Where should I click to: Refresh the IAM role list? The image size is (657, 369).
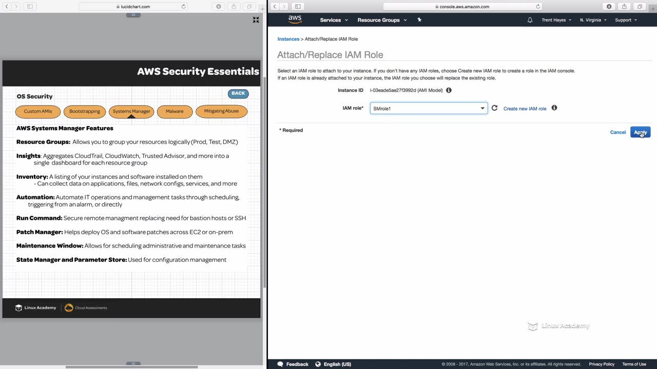click(494, 108)
